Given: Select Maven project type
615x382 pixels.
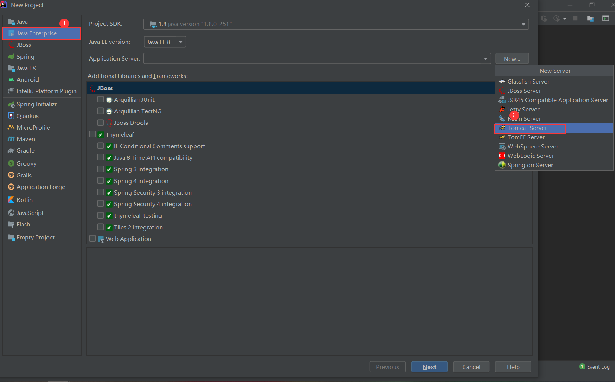Looking at the screenshot, I should coord(42,139).
